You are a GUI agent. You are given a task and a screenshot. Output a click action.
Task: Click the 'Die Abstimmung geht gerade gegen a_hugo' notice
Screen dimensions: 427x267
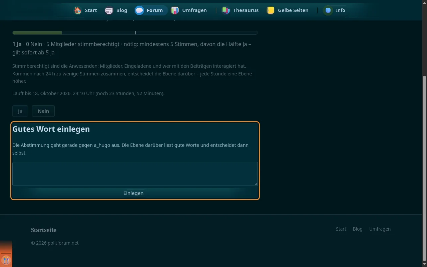tap(130, 149)
